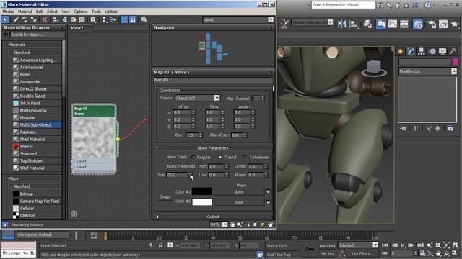This screenshot has width=462, height=259.
Task: Click the Set Keys large key icon
Action: [310, 249]
